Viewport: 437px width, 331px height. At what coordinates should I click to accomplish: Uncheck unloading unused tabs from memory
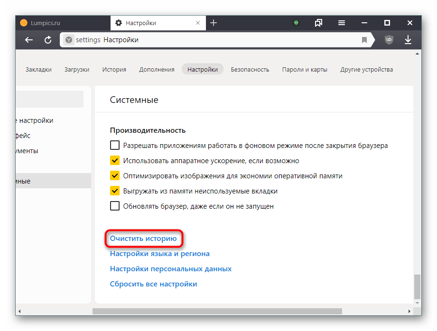tap(114, 191)
